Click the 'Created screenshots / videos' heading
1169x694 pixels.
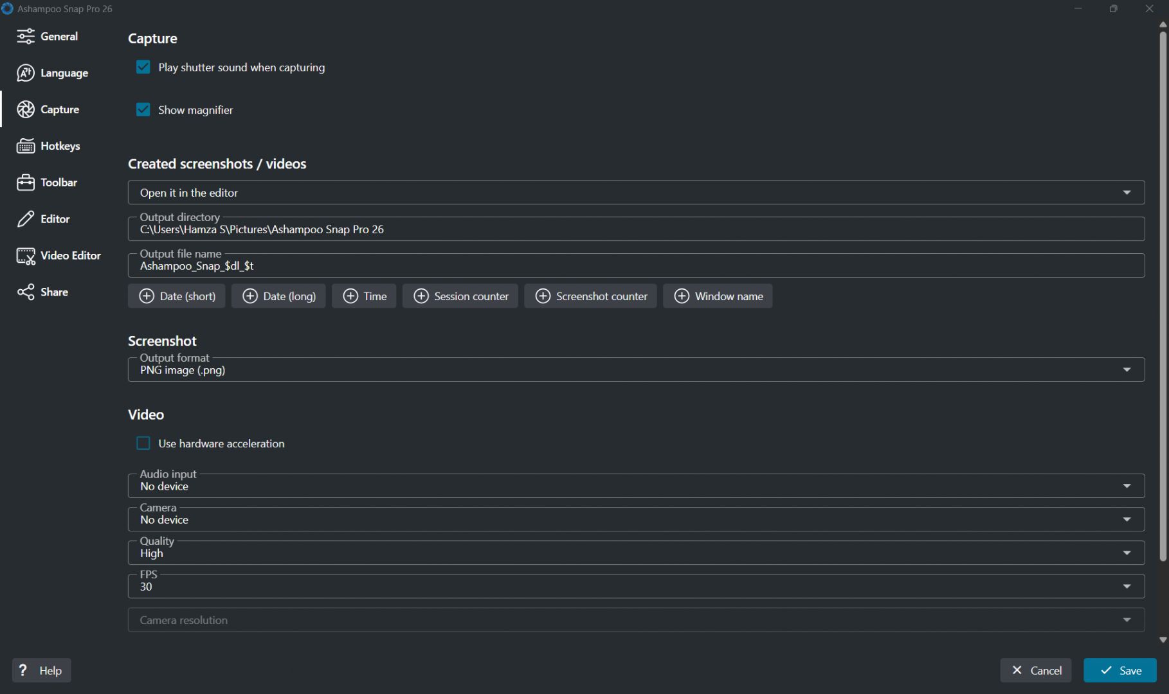[x=217, y=164]
